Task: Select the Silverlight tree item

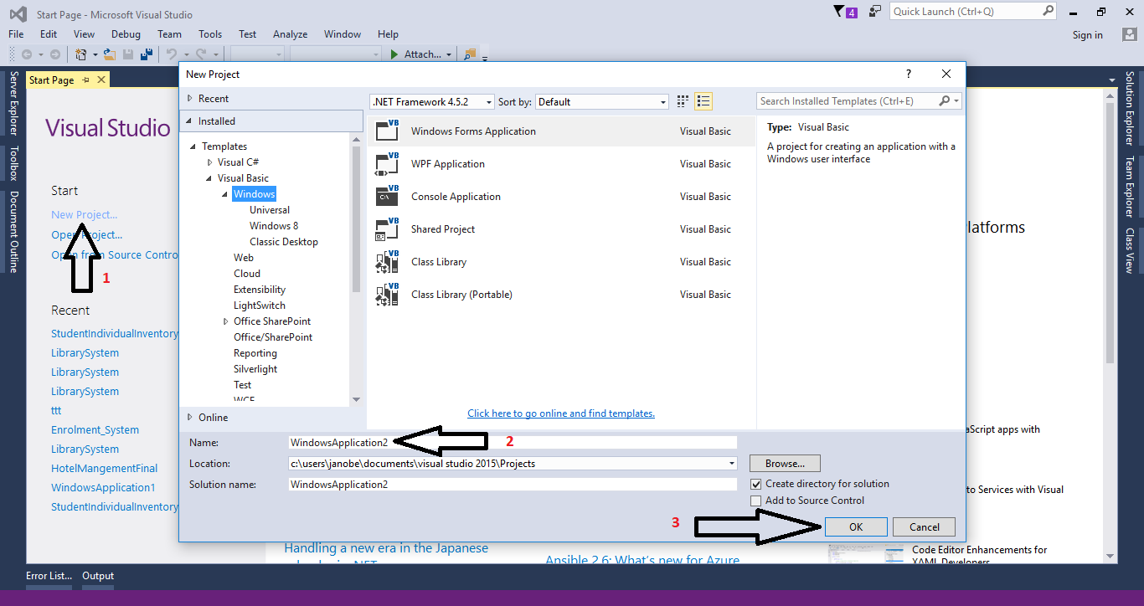Action: click(x=255, y=369)
